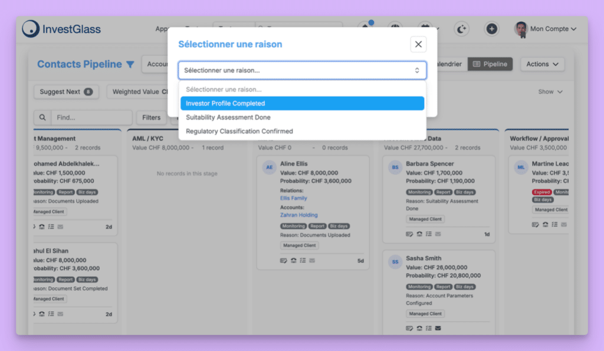Screen dimensions: 604x351
Task: Open the notifications bell icon
Action: click(x=365, y=28)
